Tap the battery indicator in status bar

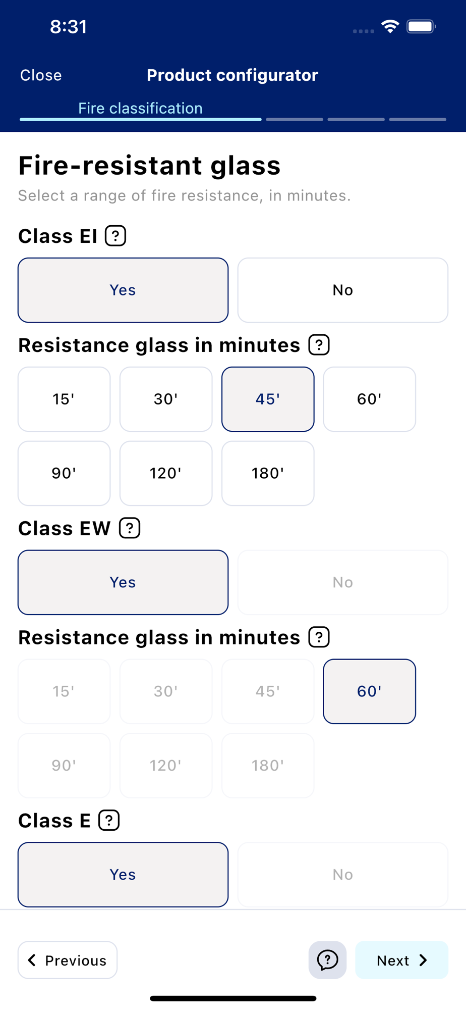pos(421,26)
